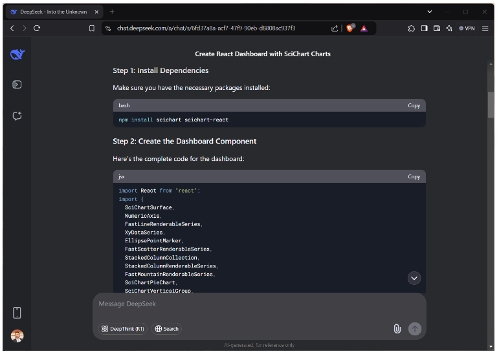Image resolution: width=499 pixels, height=356 pixels.
Task: Click Brave Rewards triangle icon
Action: point(364,28)
